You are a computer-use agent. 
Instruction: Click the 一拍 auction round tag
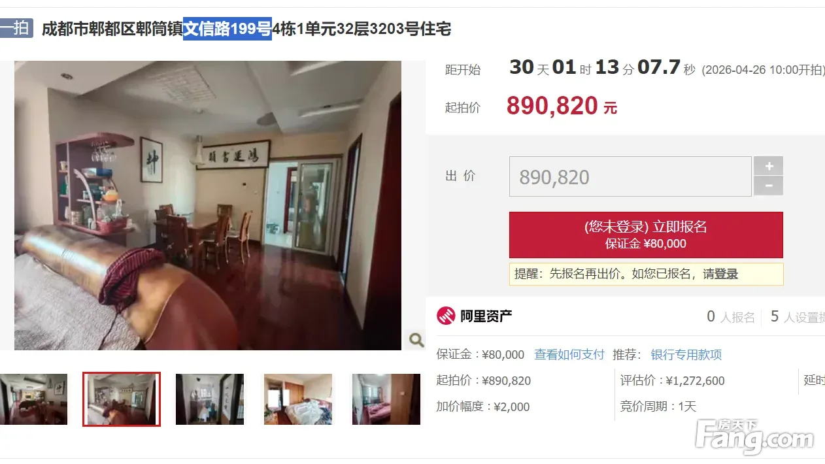pos(16,29)
